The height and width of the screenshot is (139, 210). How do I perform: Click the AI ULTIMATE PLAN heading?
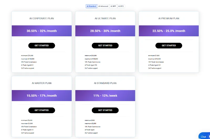click(105, 18)
